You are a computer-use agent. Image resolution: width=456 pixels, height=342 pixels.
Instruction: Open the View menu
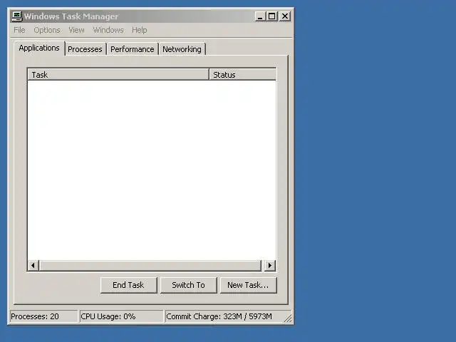point(76,30)
